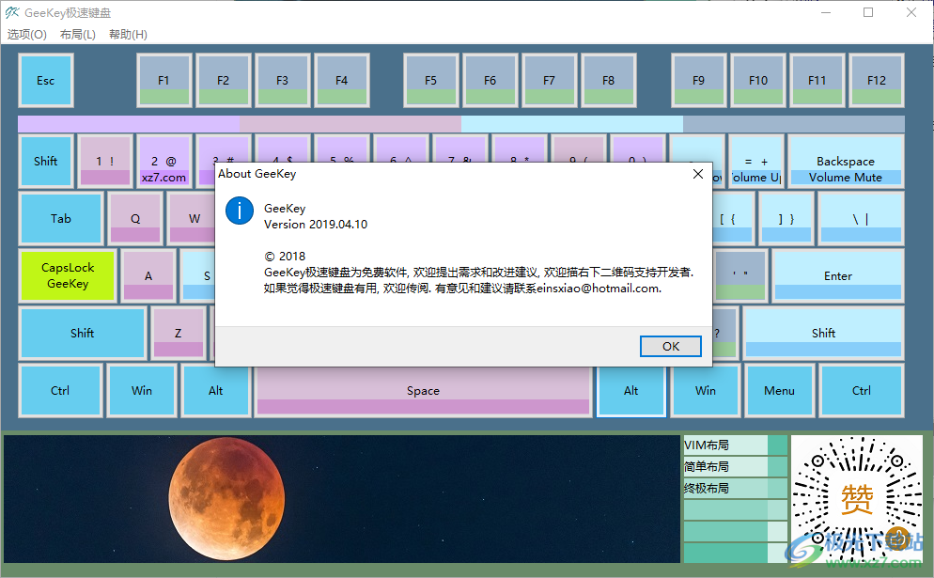Click the Backspace Volume Mute key

pyautogui.click(x=846, y=161)
